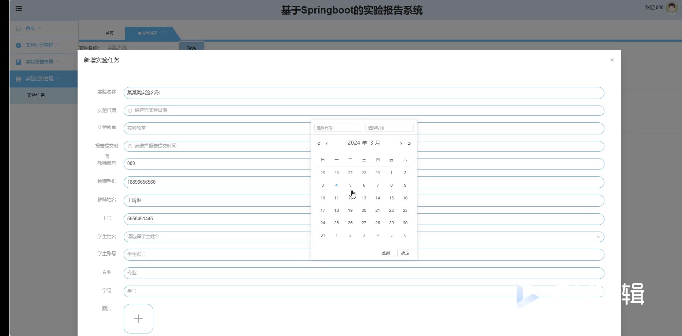Click the home icon in the sidebar
Screen dimensions: 682x336
click(18, 28)
